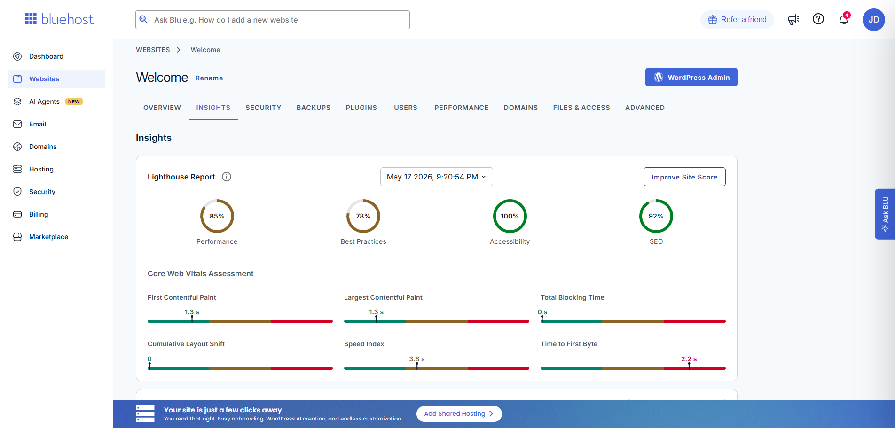Image resolution: width=895 pixels, height=428 pixels.
Task: Click the AI Agents layers icon
Action: 17,101
